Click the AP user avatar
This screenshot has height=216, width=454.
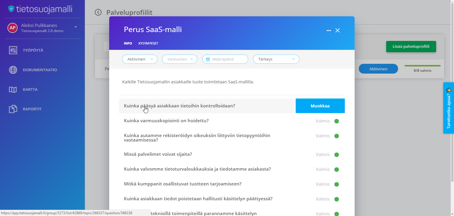(12, 28)
